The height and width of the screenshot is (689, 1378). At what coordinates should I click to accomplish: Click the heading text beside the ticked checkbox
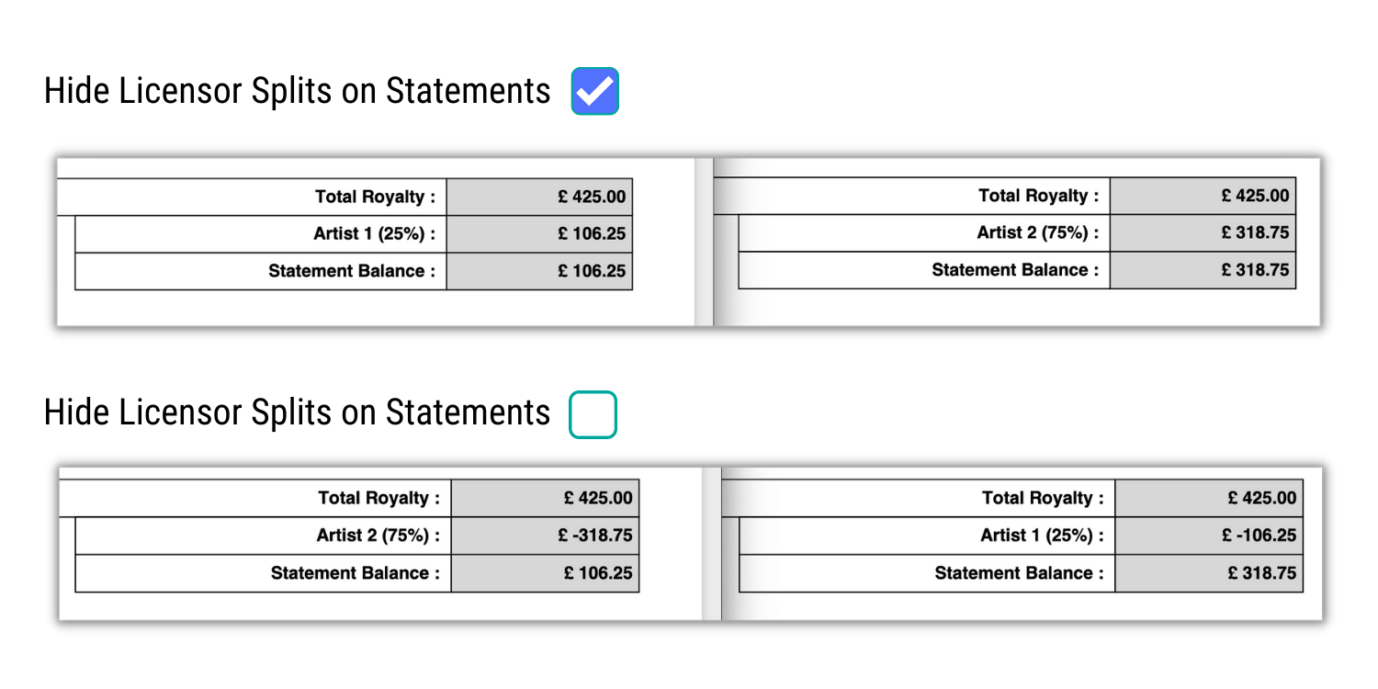click(x=298, y=91)
